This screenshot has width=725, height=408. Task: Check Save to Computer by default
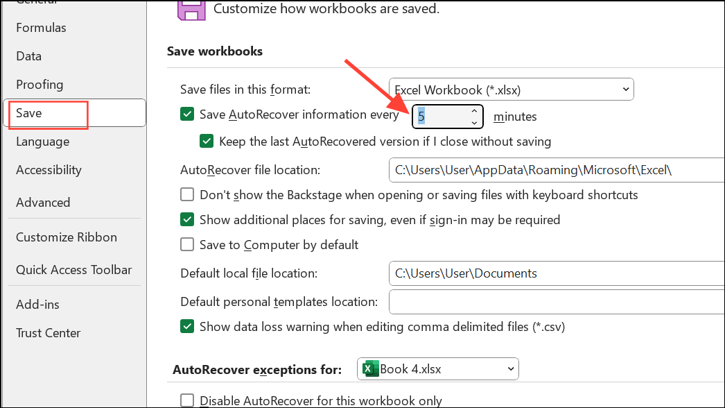[x=186, y=244]
